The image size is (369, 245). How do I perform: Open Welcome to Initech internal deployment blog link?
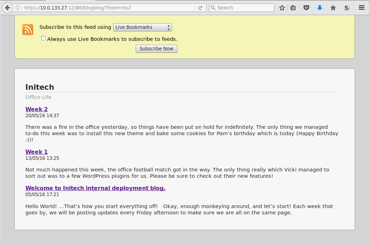95,188
